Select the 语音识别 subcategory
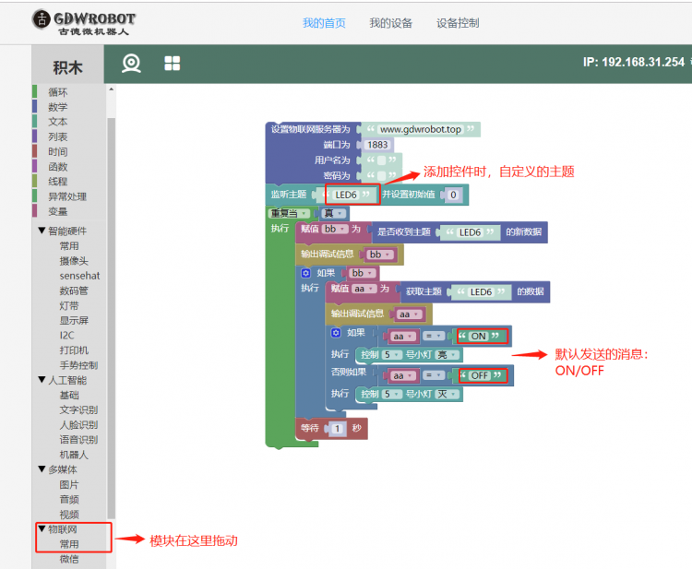Viewport: 692px width, 569px height. pos(78,440)
